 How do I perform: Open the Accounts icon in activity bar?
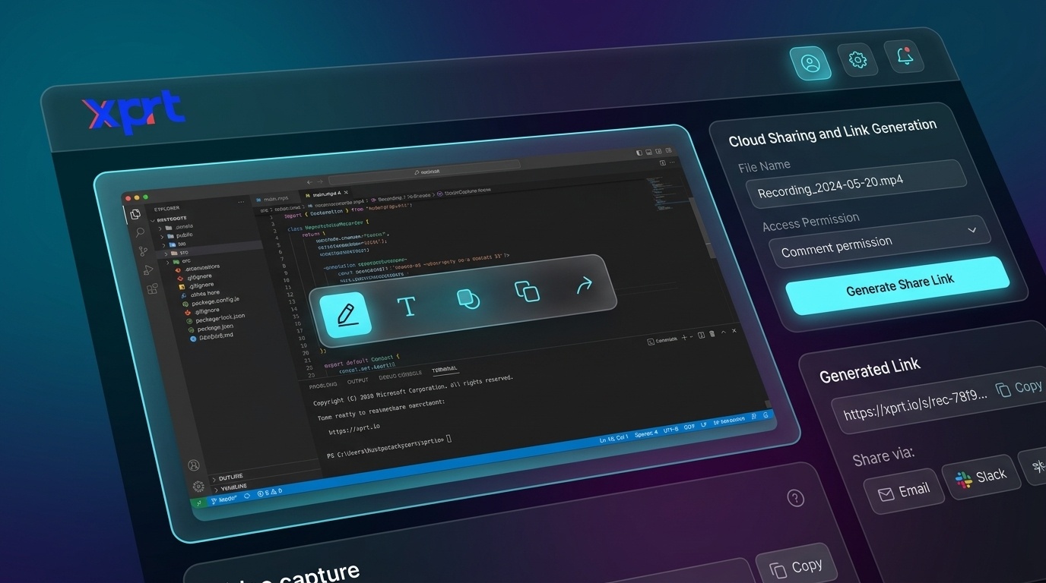click(194, 465)
